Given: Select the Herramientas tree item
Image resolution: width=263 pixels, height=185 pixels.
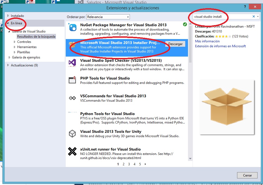Looking at the screenshot, I should (x=27, y=47).
